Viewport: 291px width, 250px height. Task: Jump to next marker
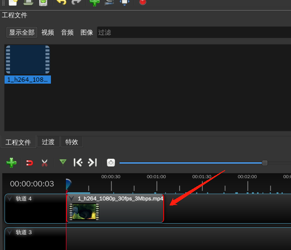coord(92,162)
